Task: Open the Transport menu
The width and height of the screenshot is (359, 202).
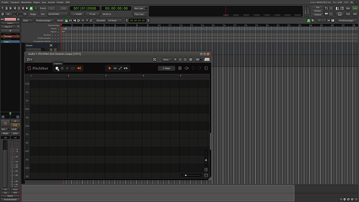Action: (x=15, y=2)
